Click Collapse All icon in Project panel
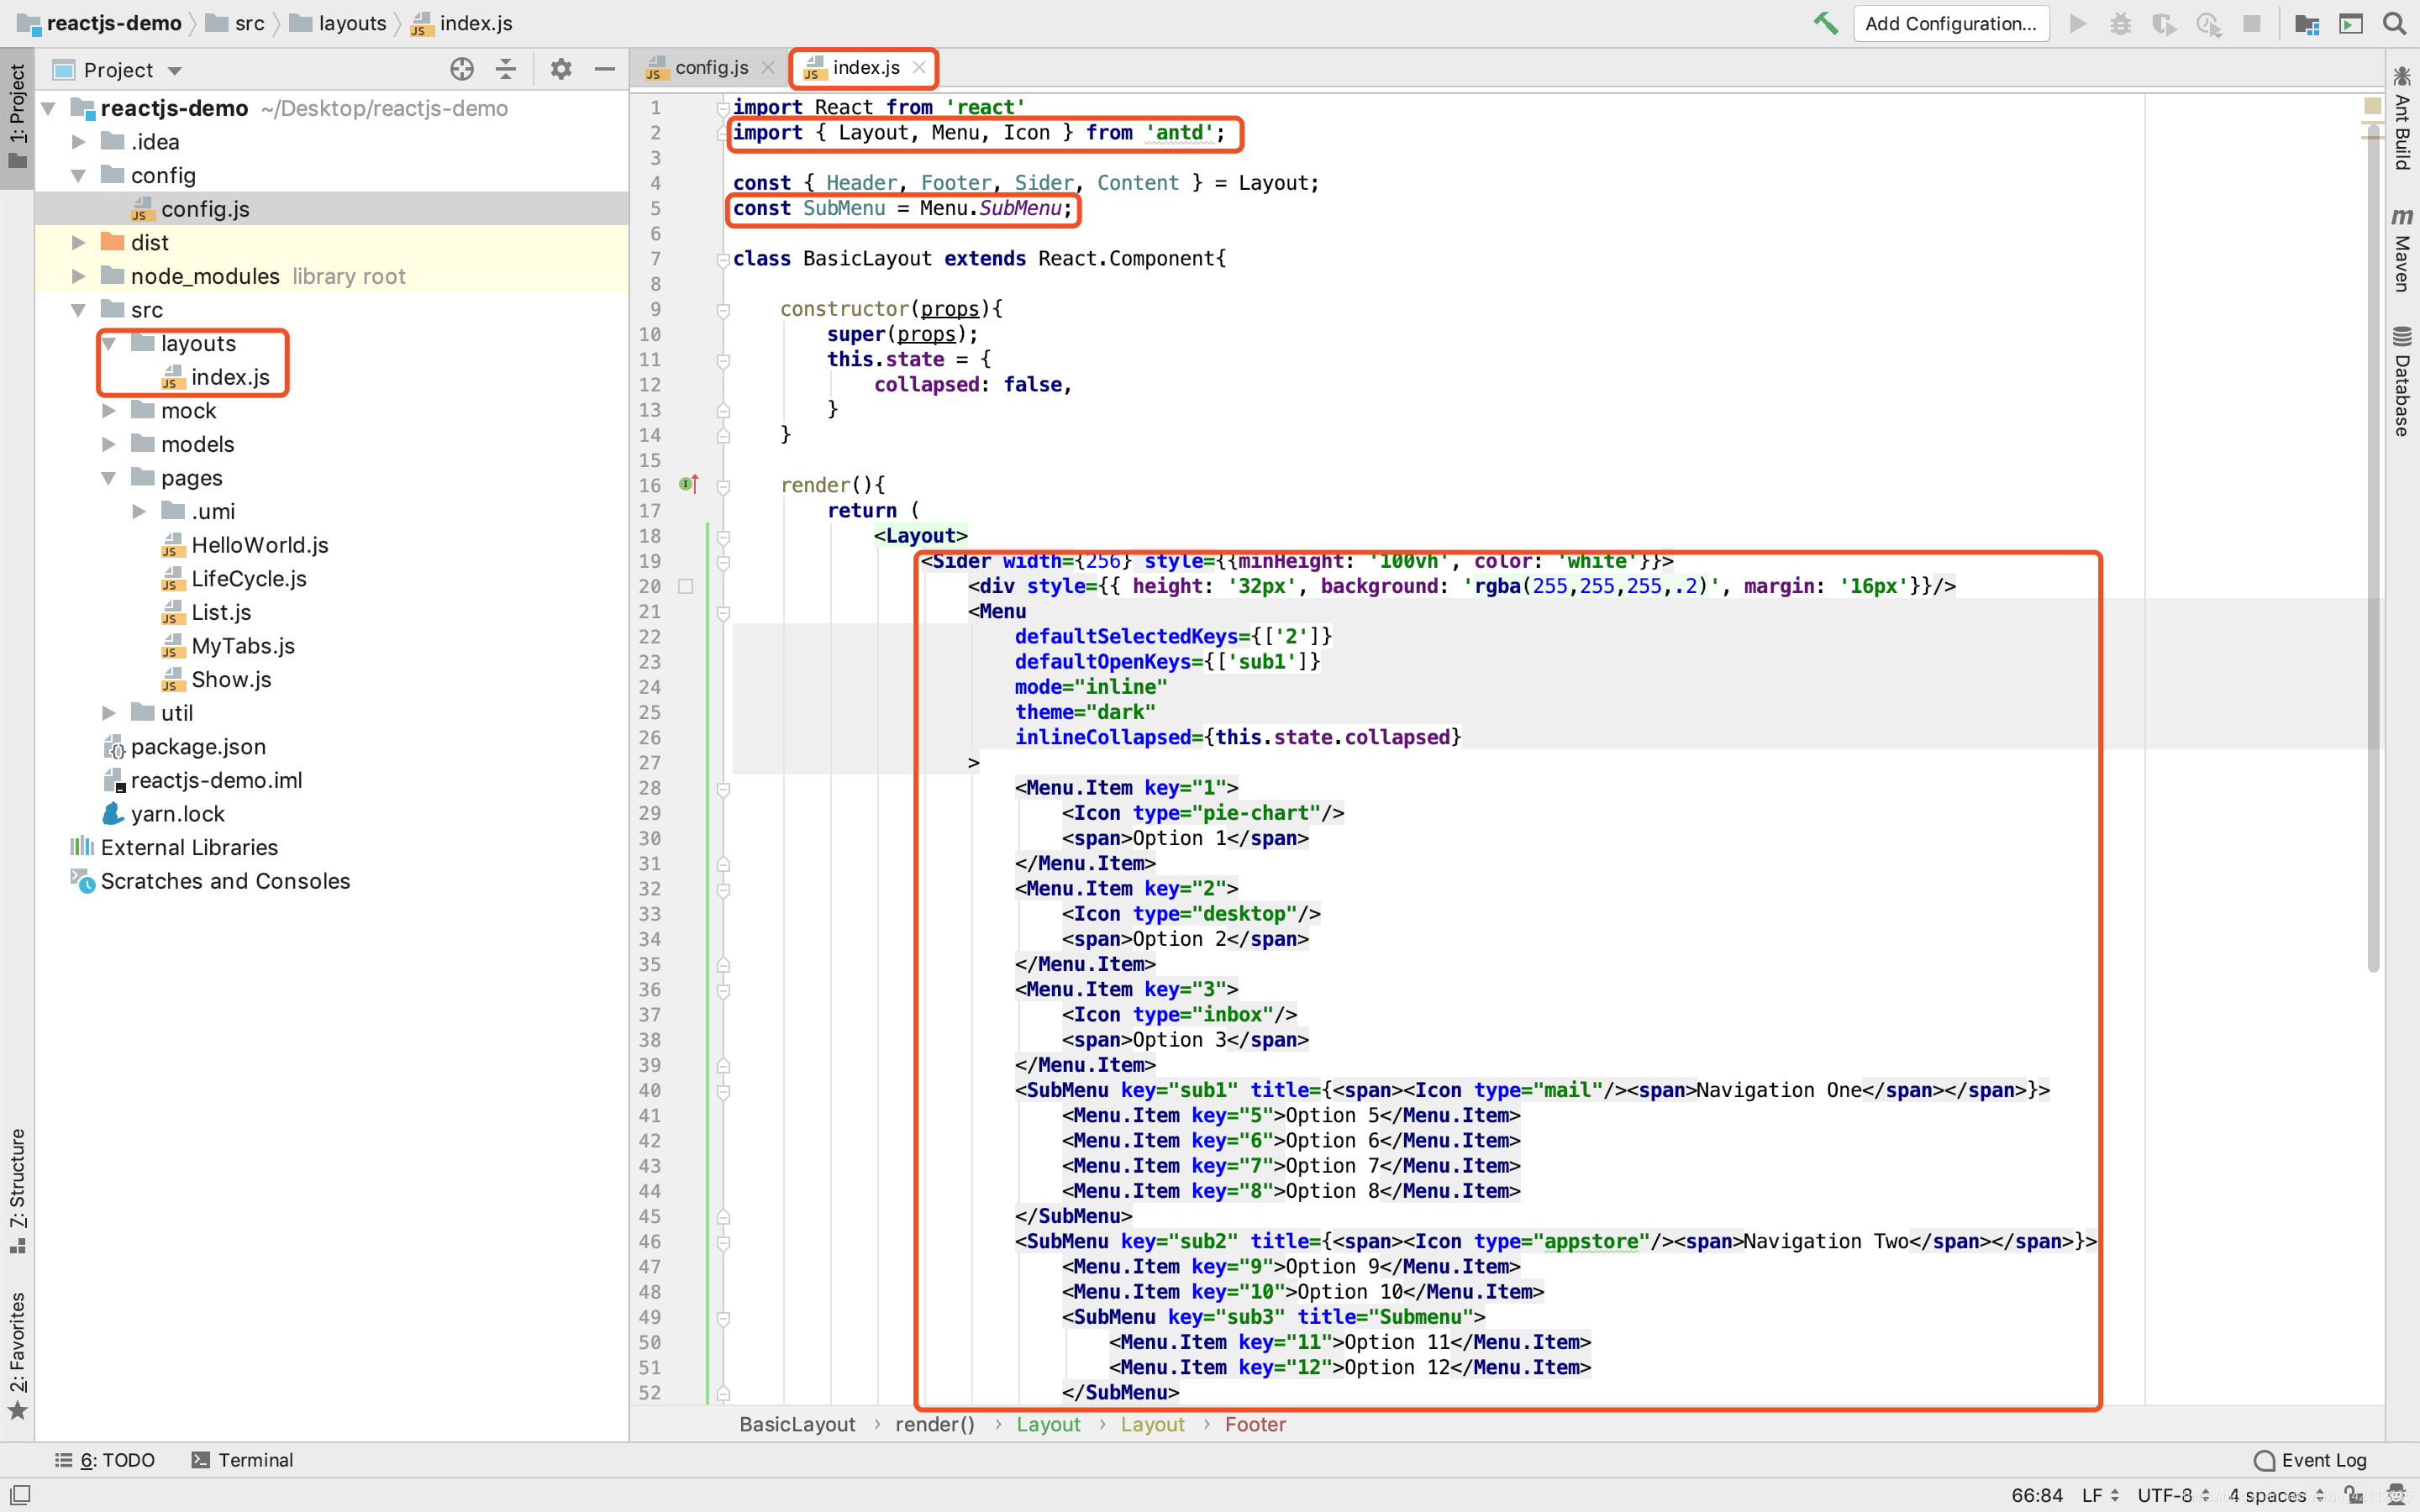The image size is (2420, 1512). coord(506,69)
